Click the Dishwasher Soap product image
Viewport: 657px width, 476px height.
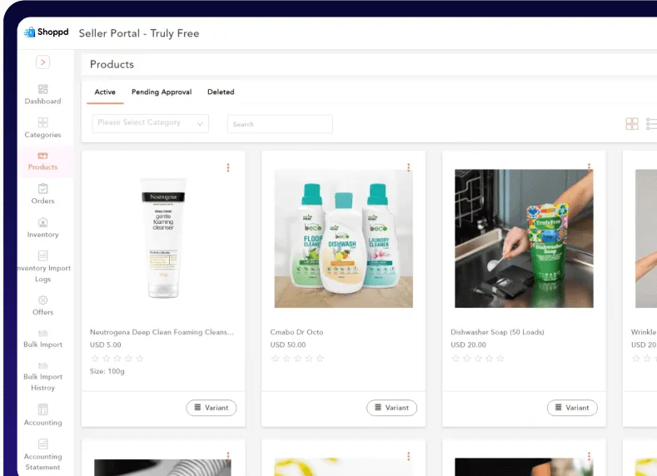coord(524,239)
